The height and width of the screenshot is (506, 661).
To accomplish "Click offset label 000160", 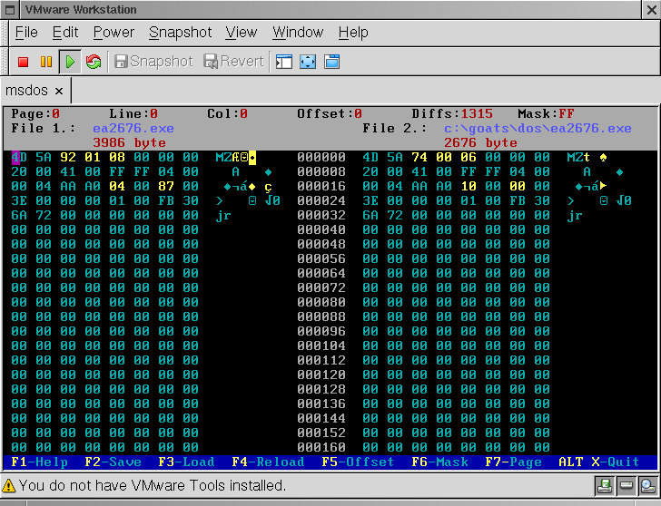I will point(321,447).
